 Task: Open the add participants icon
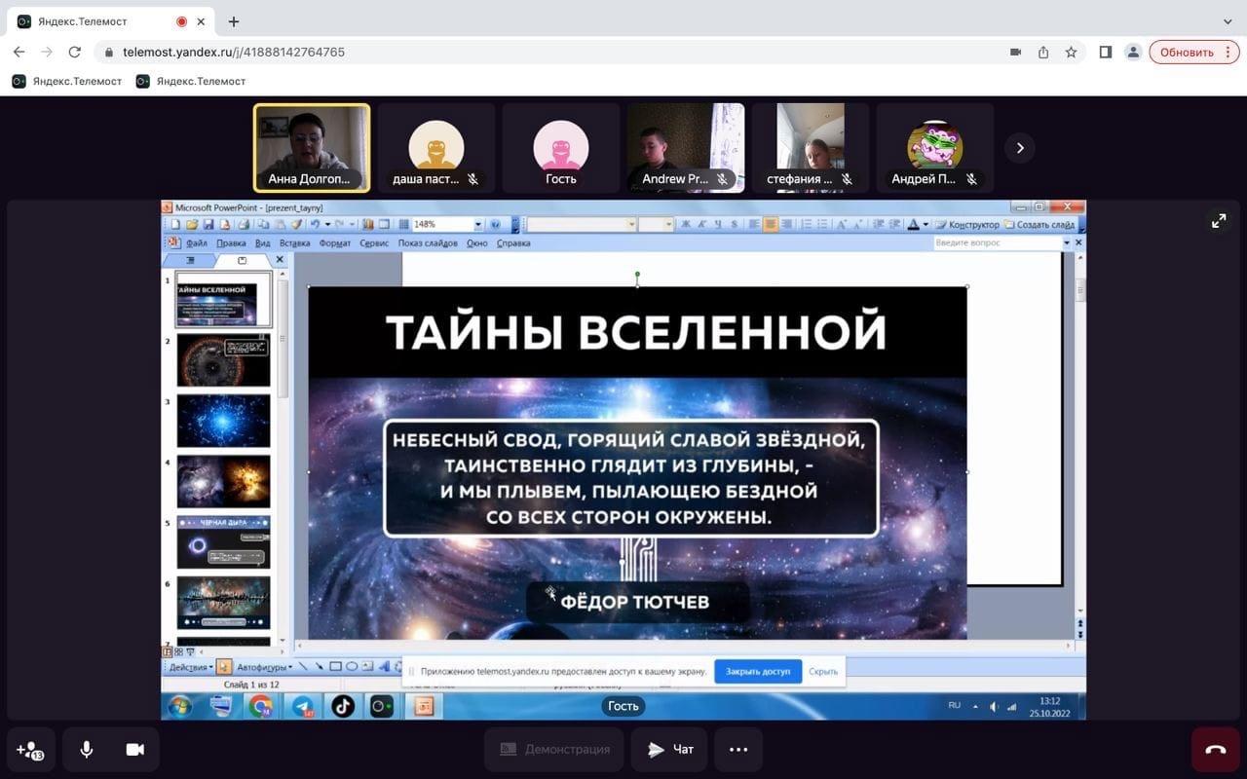click(30, 750)
